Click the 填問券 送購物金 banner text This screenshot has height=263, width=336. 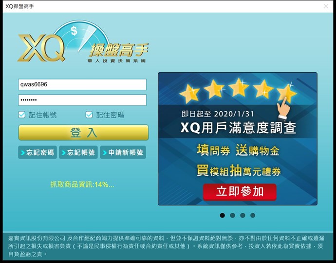(238, 150)
